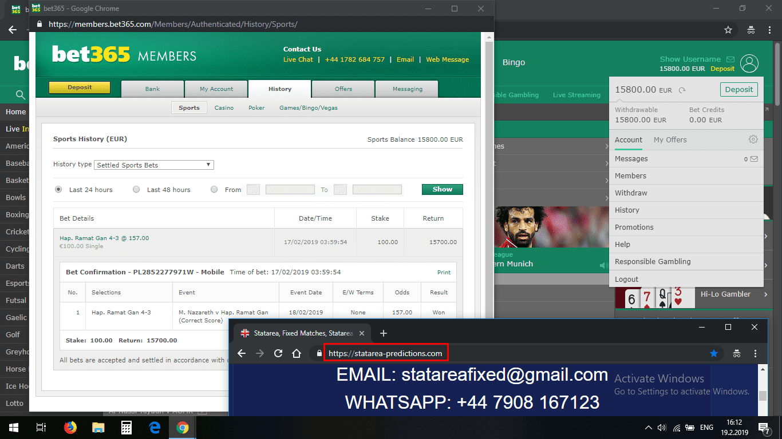The image size is (782, 439).
Task: Select Poker history sub-tab
Action: pos(256,107)
